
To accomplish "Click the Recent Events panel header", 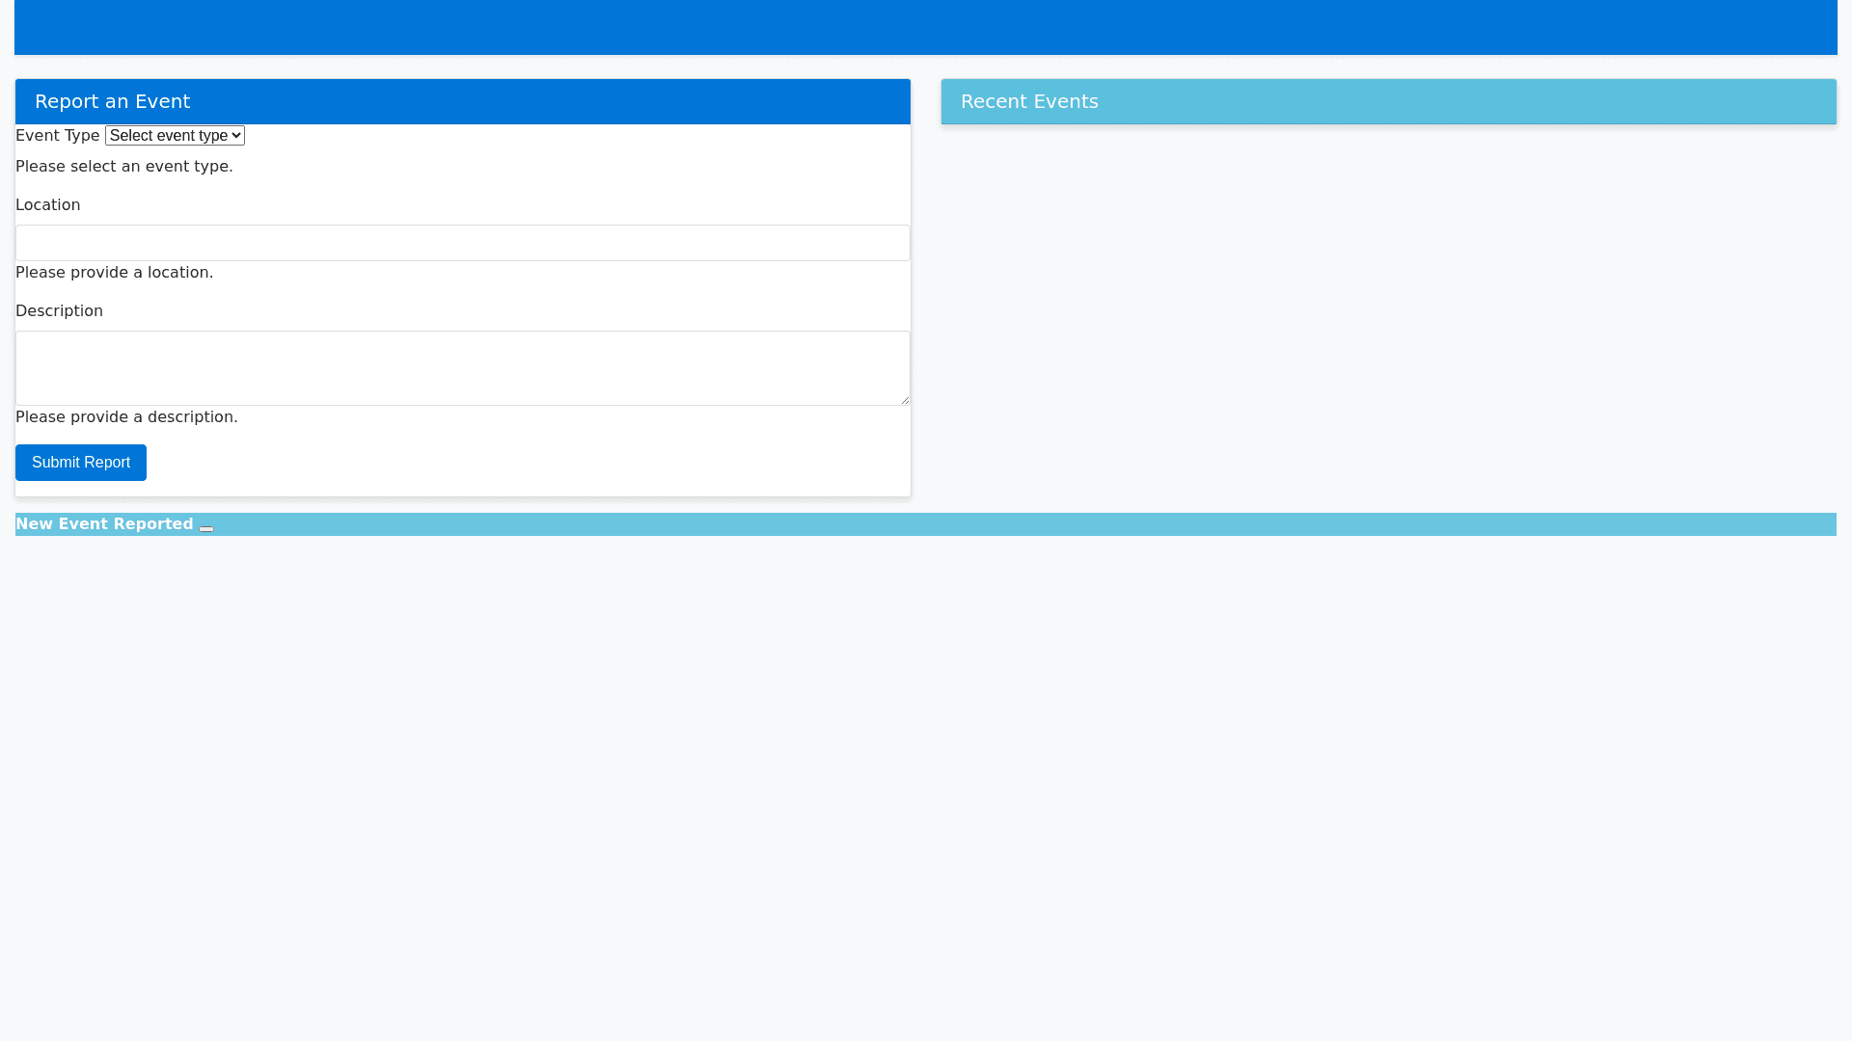I will coord(1029,101).
